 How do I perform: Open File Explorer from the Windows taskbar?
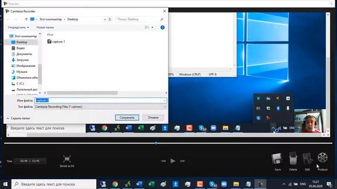point(236,184)
